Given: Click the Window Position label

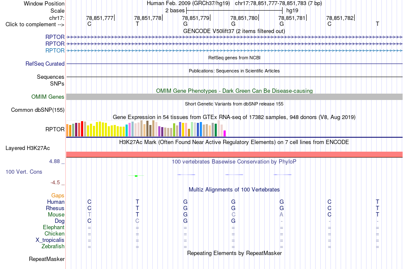Looking at the screenshot, I should [44, 3].
